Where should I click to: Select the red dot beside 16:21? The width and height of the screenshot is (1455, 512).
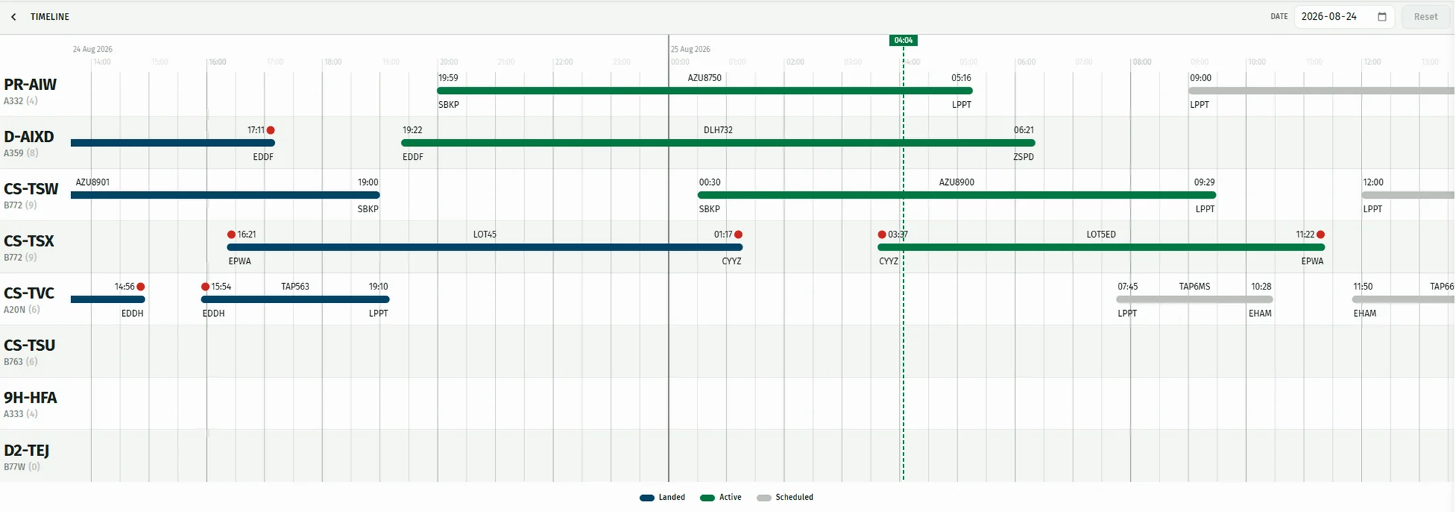pos(231,234)
